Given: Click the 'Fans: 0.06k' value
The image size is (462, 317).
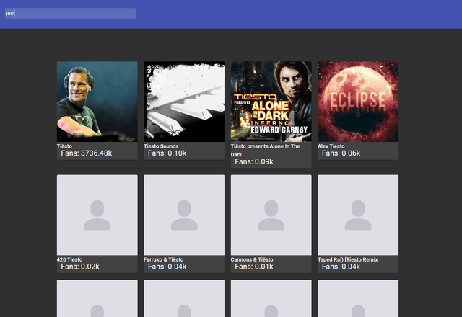Looking at the screenshot, I should pyautogui.click(x=341, y=153).
